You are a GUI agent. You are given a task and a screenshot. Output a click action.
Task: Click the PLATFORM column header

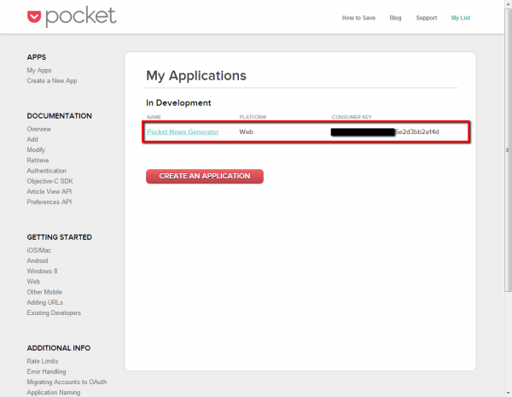pyautogui.click(x=253, y=117)
